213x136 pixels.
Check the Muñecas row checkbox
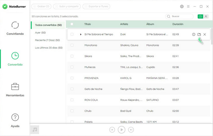(x=72, y=67)
